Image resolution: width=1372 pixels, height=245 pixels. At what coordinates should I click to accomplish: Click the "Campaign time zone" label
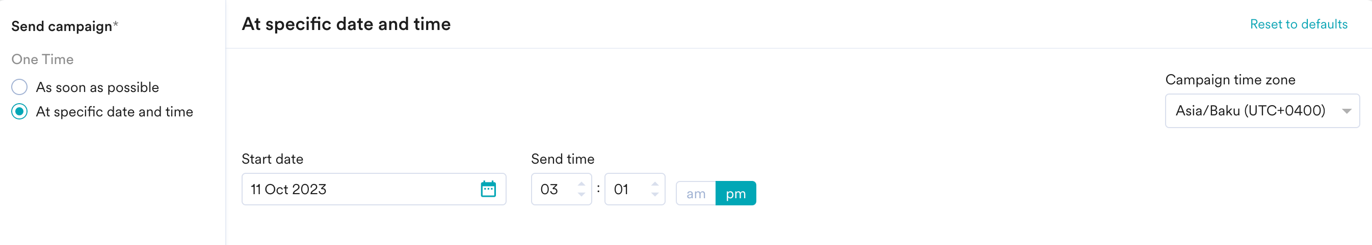click(1230, 80)
